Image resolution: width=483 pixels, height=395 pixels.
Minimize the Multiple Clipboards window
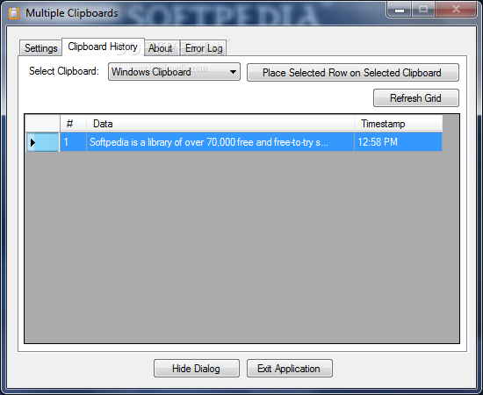coord(400,10)
